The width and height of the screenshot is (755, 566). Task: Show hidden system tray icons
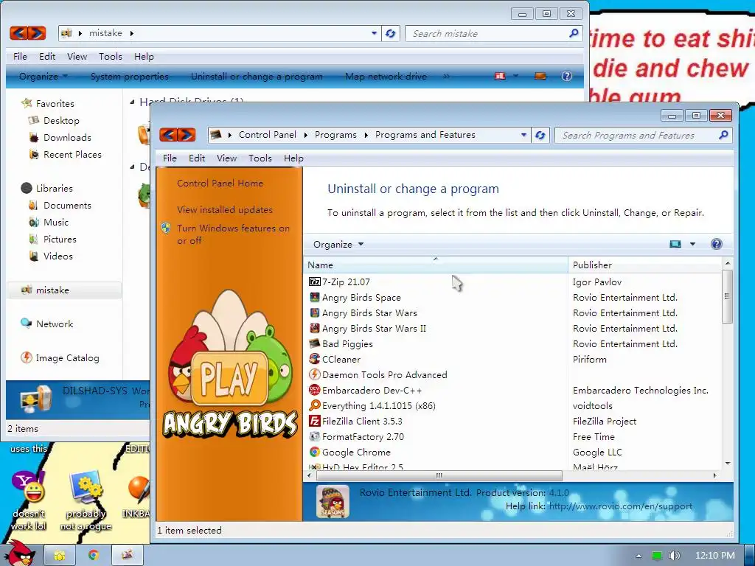point(639,556)
